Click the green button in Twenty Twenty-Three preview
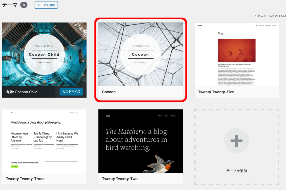 [x=14, y=167]
